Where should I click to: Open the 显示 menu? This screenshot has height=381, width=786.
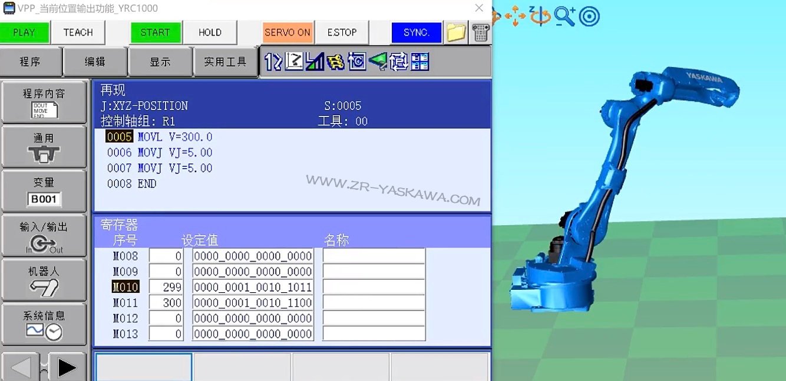point(160,62)
